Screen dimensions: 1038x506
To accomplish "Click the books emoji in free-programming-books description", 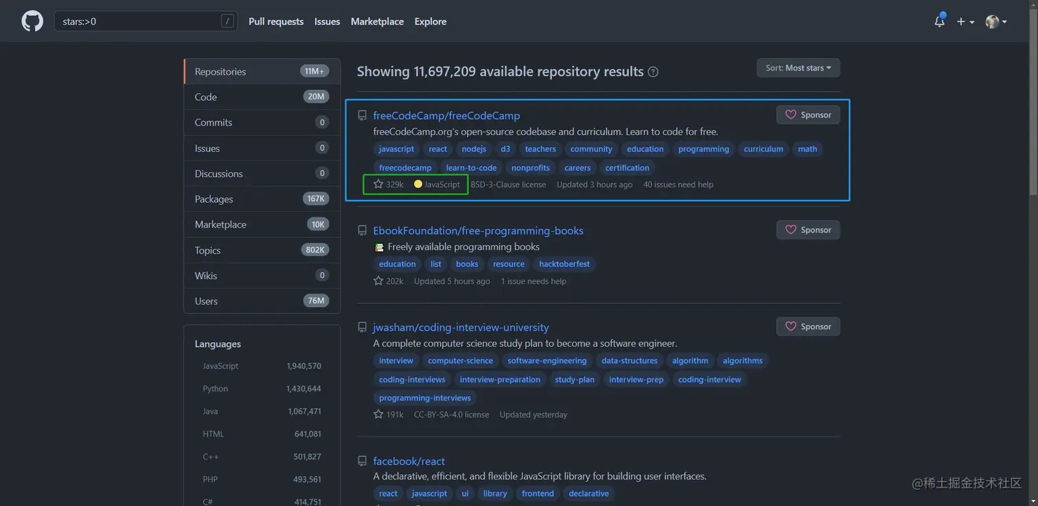I will (x=379, y=247).
